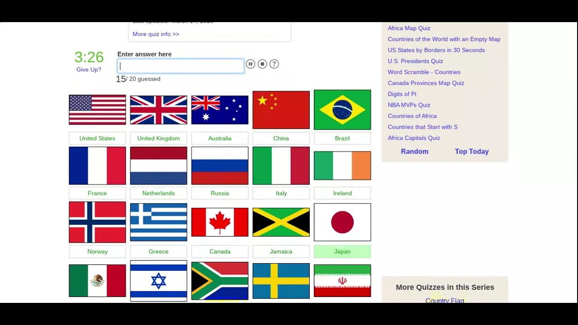Screen dimensions: 578x325
Task: Click the Ireland answer label
Action: (x=342, y=193)
